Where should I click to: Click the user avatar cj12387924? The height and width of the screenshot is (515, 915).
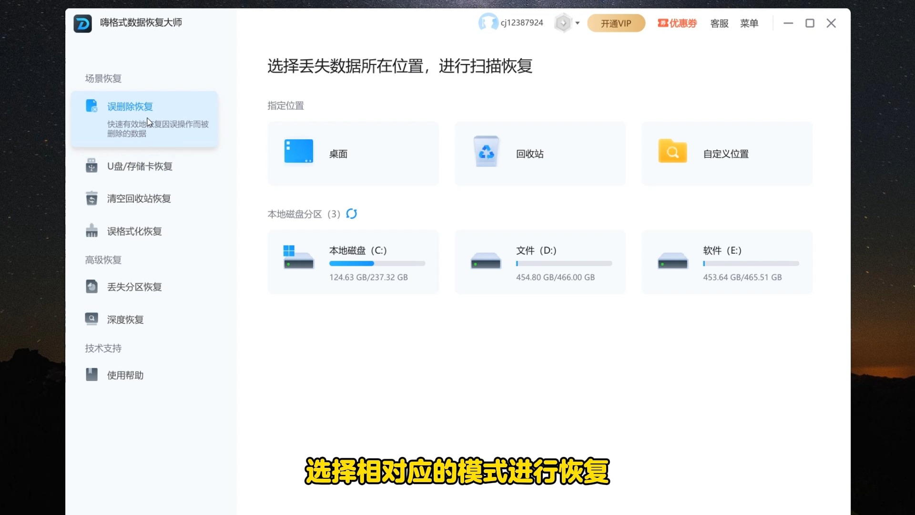click(x=488, y=22)
